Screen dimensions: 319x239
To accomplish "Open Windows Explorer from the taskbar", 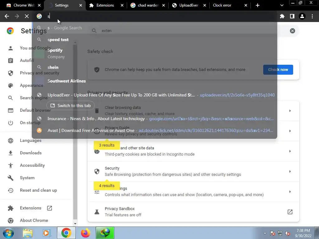I will [x=28, y=233].
